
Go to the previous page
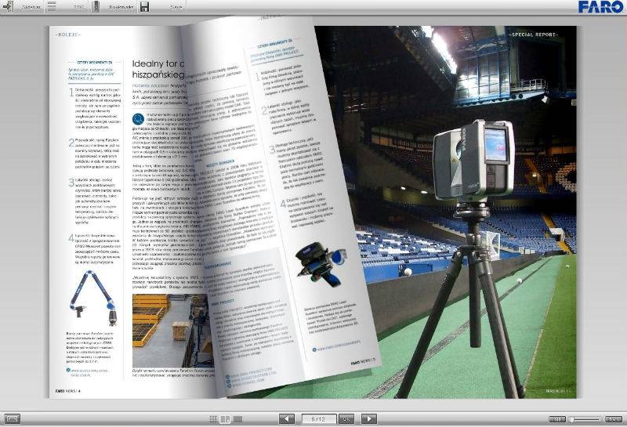tap(287, 419)
